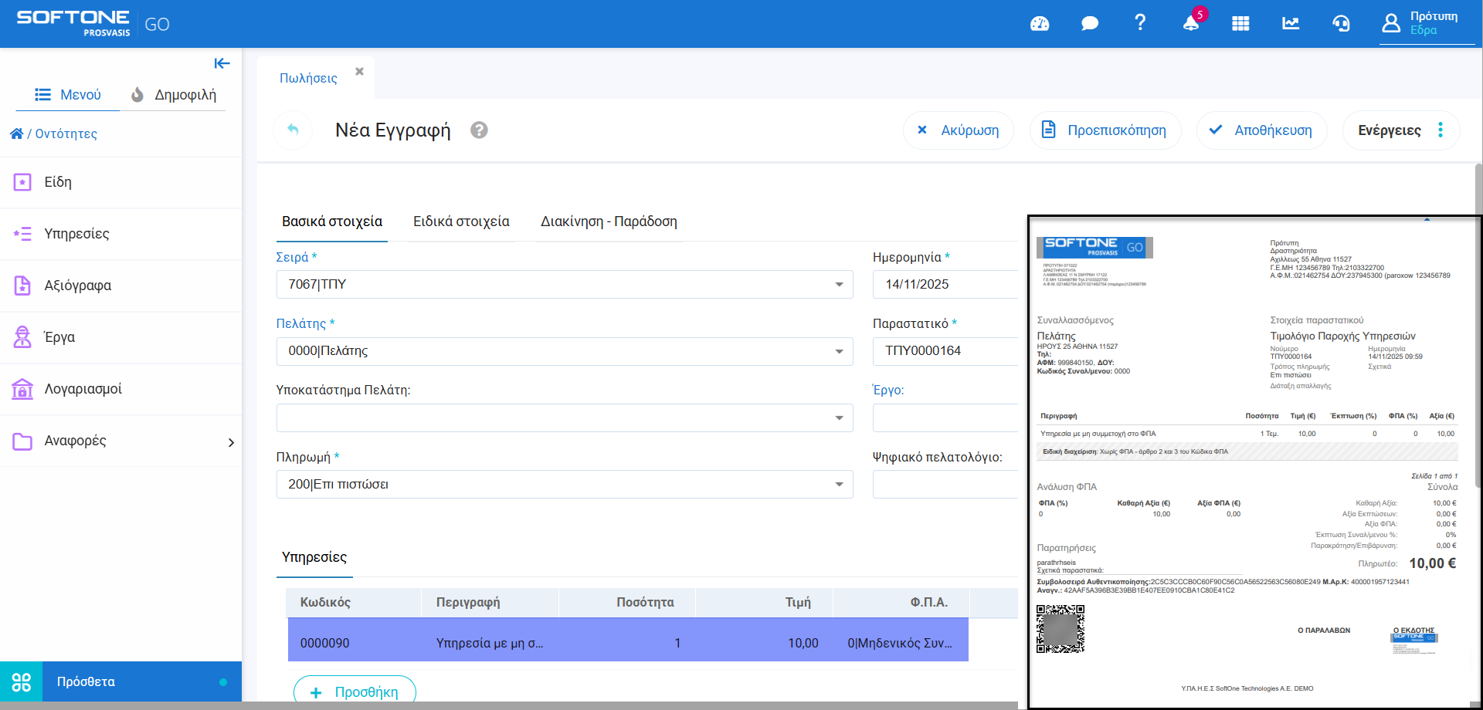Open the apps grid icon
This screenshot has height=710, width=1483.
1240,24
